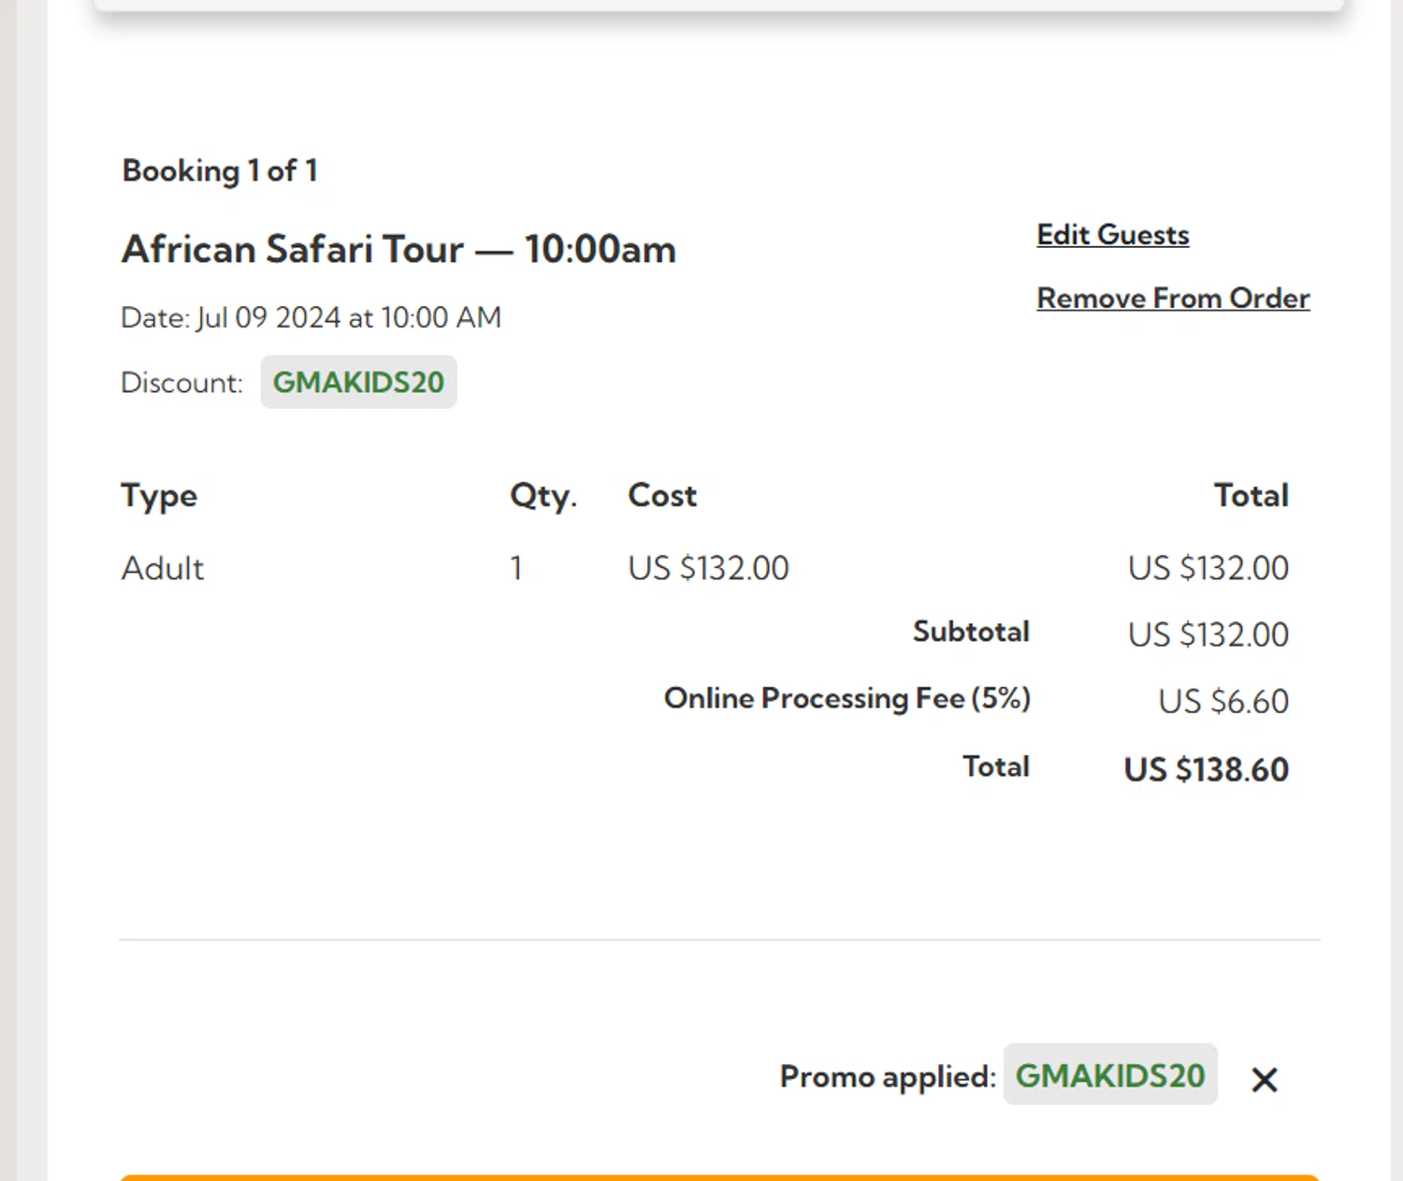
Task: Click the Online Processing Fee (5%) label
Action: click(x=846, y=698)
